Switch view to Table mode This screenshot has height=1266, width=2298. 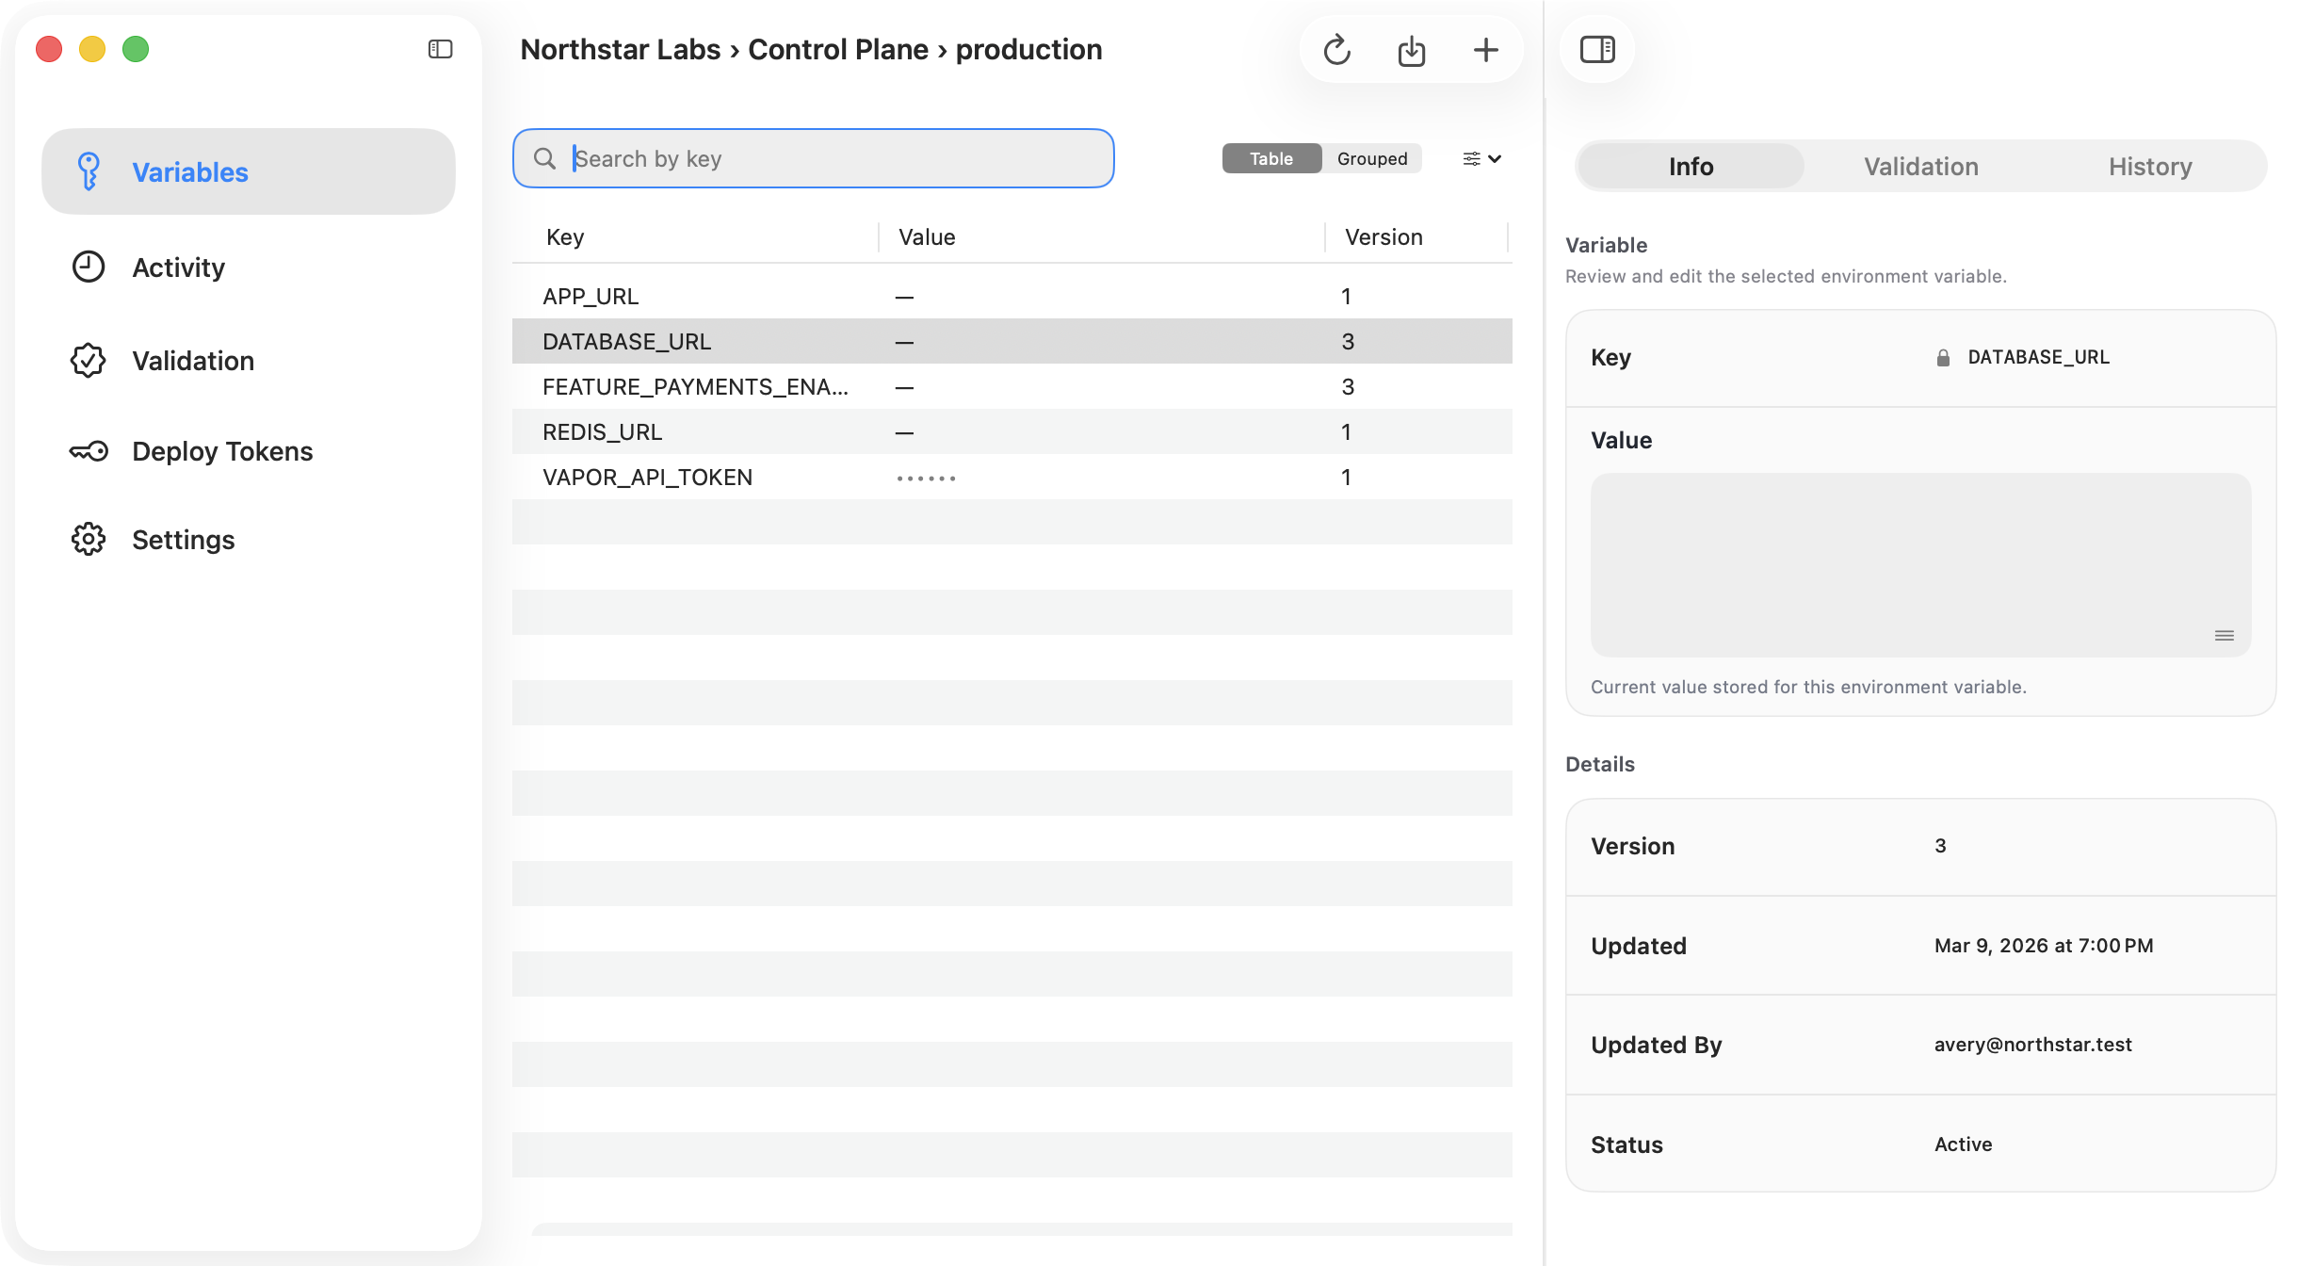point(1270,158)
